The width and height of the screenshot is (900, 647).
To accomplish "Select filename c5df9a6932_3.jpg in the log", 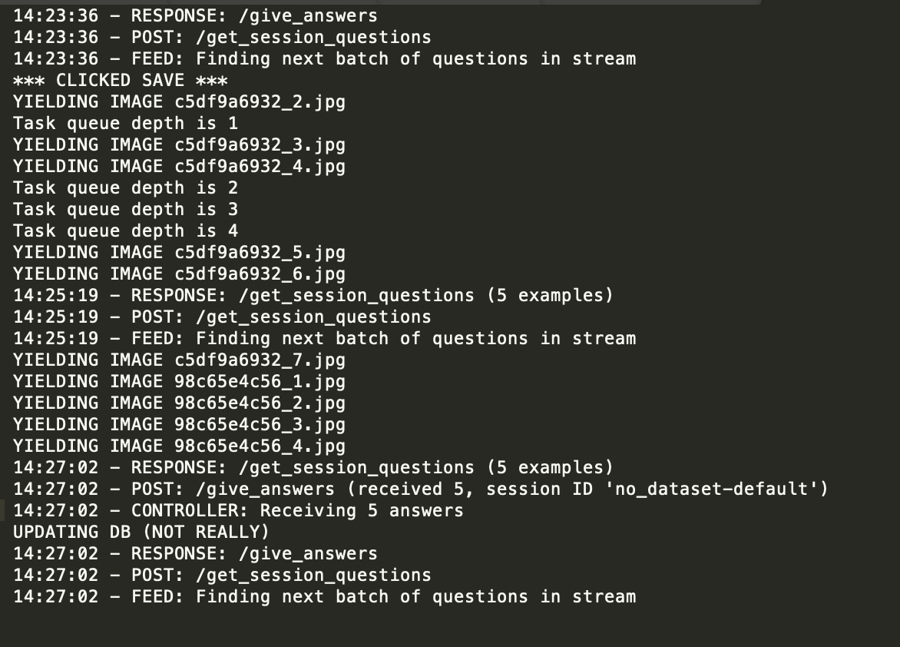I will pyautogui.click(x=260, y=145).
